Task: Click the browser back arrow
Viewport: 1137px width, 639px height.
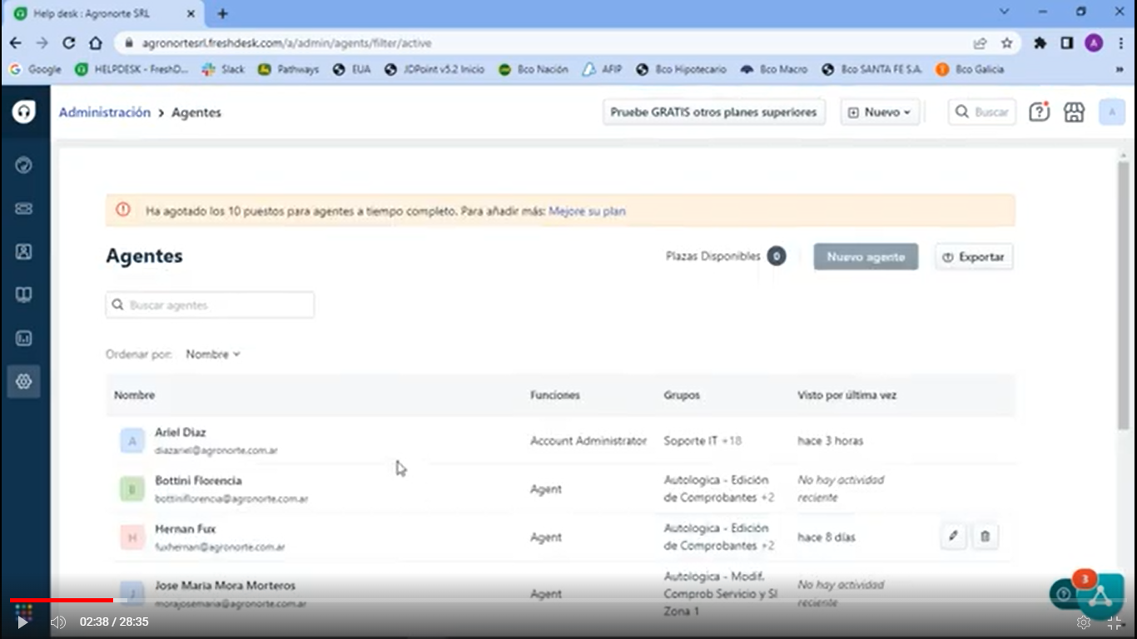Action: 16,42
